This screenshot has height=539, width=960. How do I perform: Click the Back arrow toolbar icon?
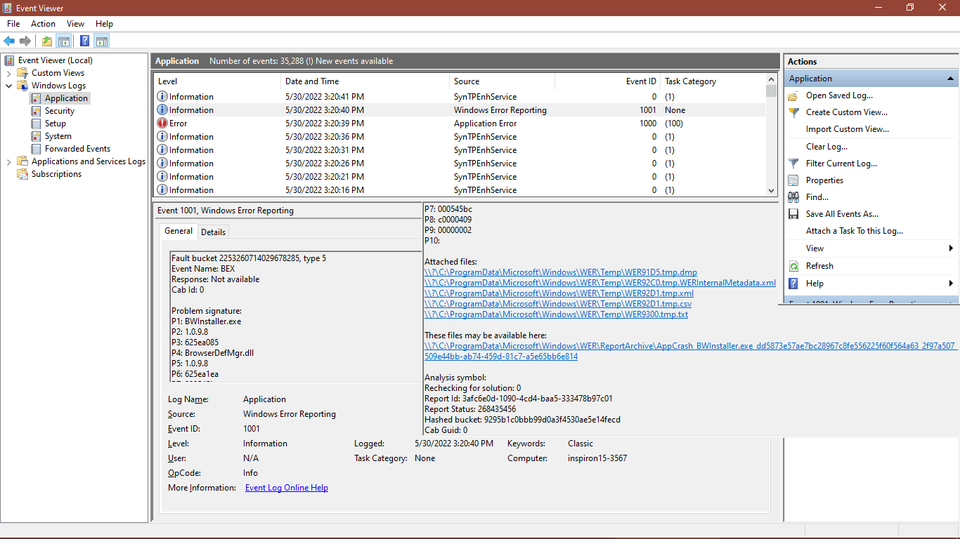tap(9, 41)
